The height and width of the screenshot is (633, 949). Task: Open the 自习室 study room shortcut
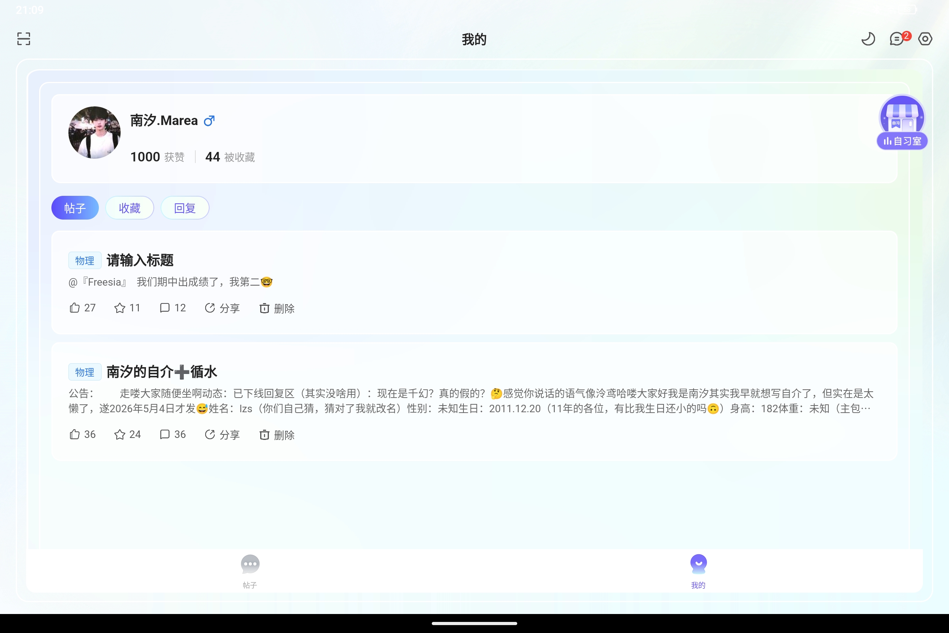[x=902, y=122]
